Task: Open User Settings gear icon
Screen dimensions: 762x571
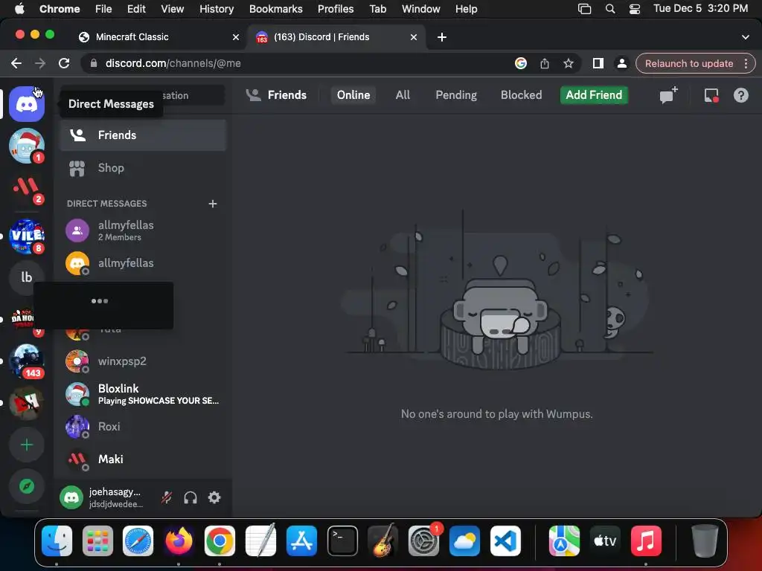Action: pyautogui.click(x=214, y=497)
